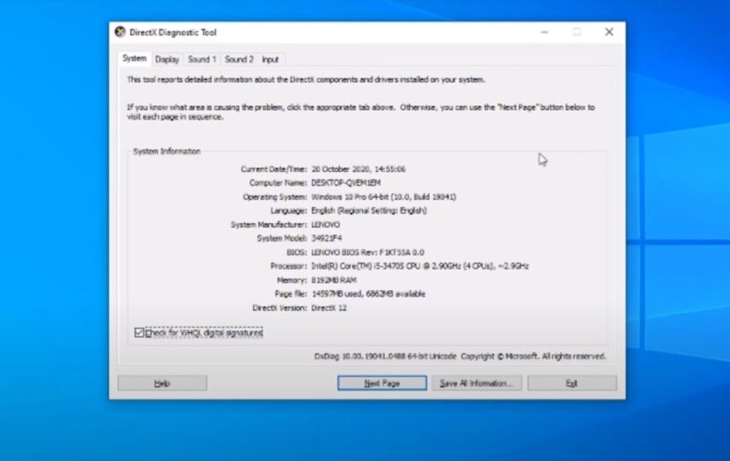
Task: Click Windows 10 Pro 64-bit value
Action: pos(384,197)
